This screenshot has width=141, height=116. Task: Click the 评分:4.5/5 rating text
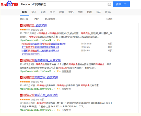86,44
